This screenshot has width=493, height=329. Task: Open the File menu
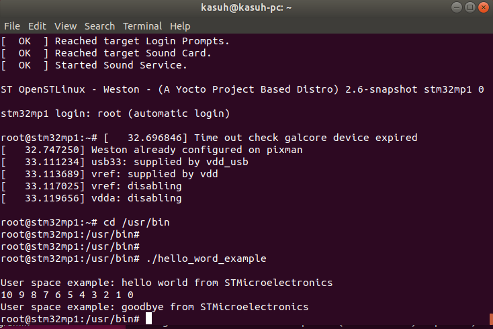point(12,26)
